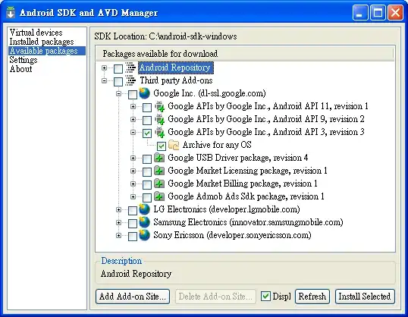Collapse the Google Inc. node

pos(118,93)
